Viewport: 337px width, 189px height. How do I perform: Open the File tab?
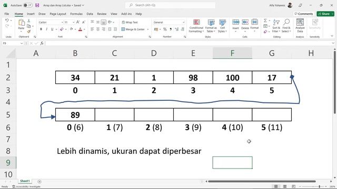[7, 14]
